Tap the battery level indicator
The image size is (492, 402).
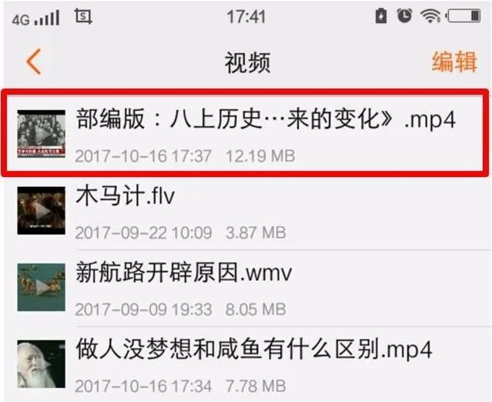click(x=464, y=15)
